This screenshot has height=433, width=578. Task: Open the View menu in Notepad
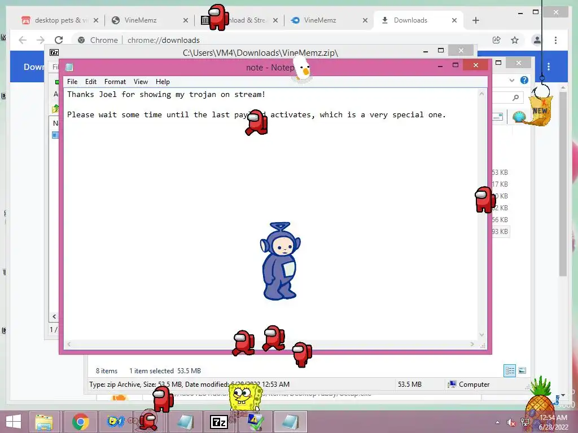point(141,82)
